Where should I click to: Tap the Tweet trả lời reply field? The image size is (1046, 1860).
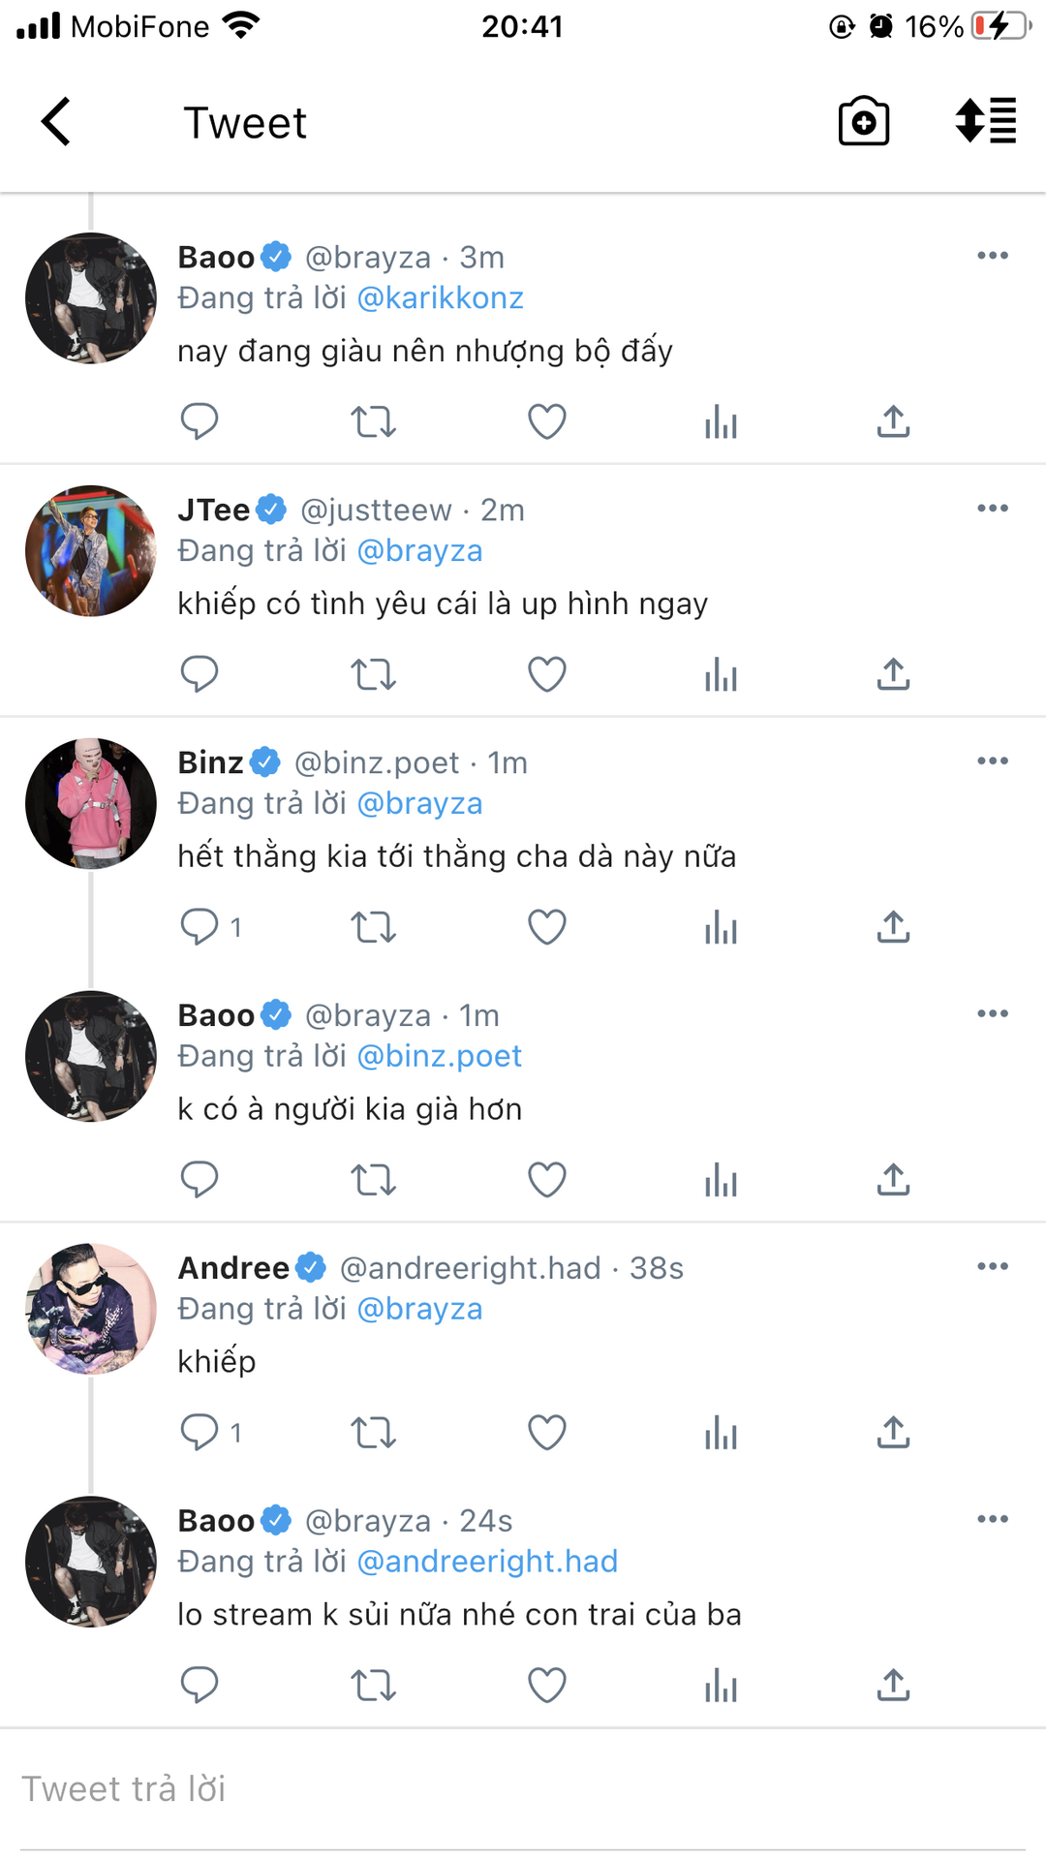click(x=523, y=1789)
